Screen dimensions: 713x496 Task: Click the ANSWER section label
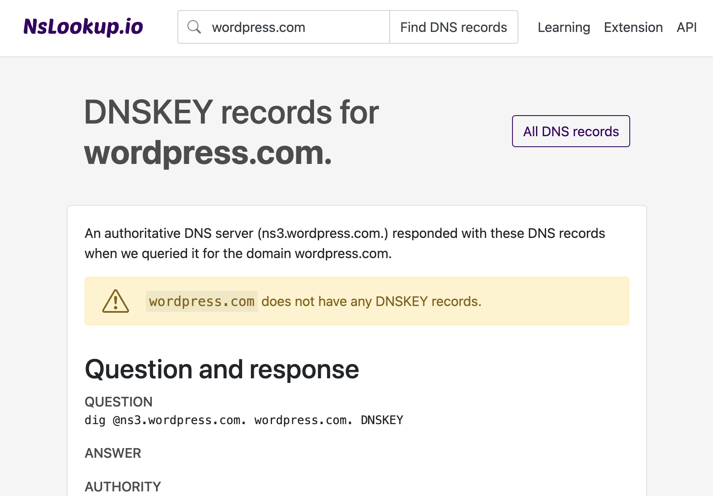113,453
